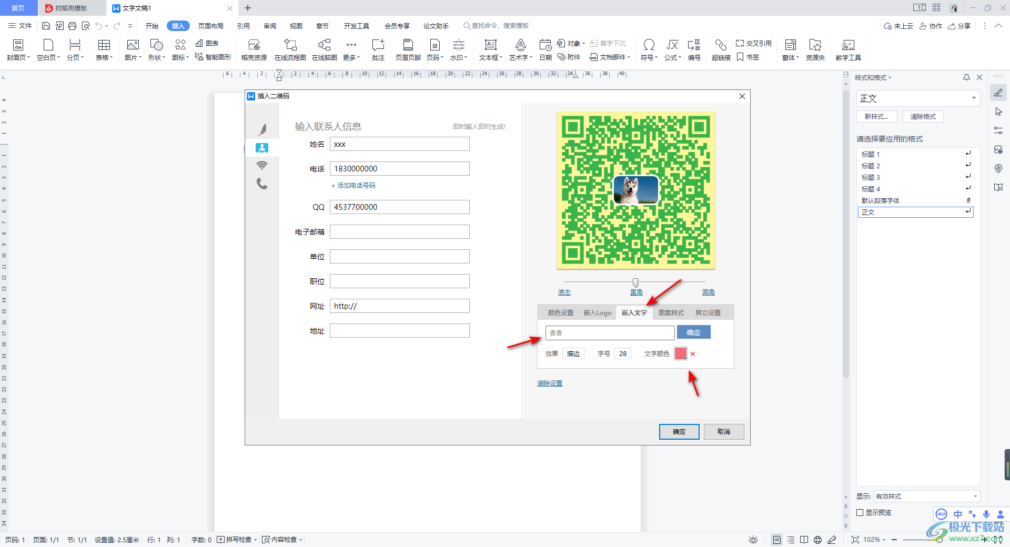The width and height of the screenshot is (1010, 547).
Task: Open online mind map tool
Action: [x=325, y=50]
